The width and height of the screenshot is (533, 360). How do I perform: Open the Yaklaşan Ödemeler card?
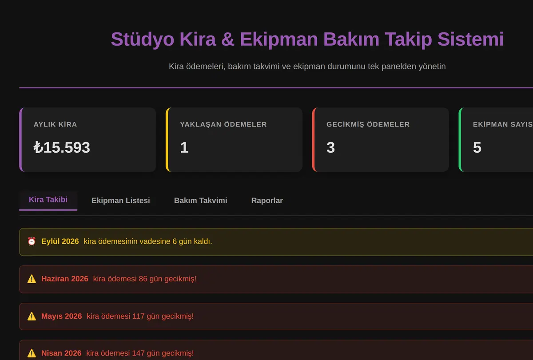coord(234,139)
